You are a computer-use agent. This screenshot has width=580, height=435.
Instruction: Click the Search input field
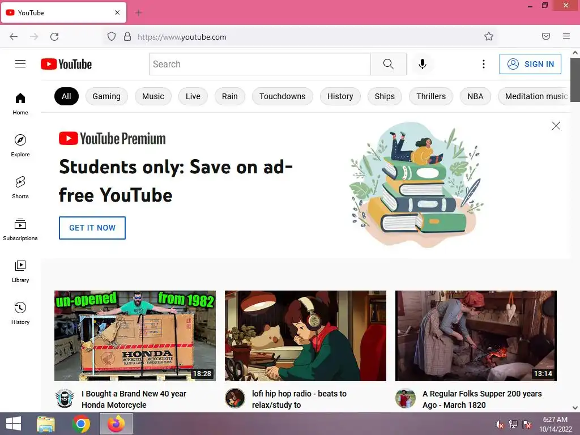(259, 64)
